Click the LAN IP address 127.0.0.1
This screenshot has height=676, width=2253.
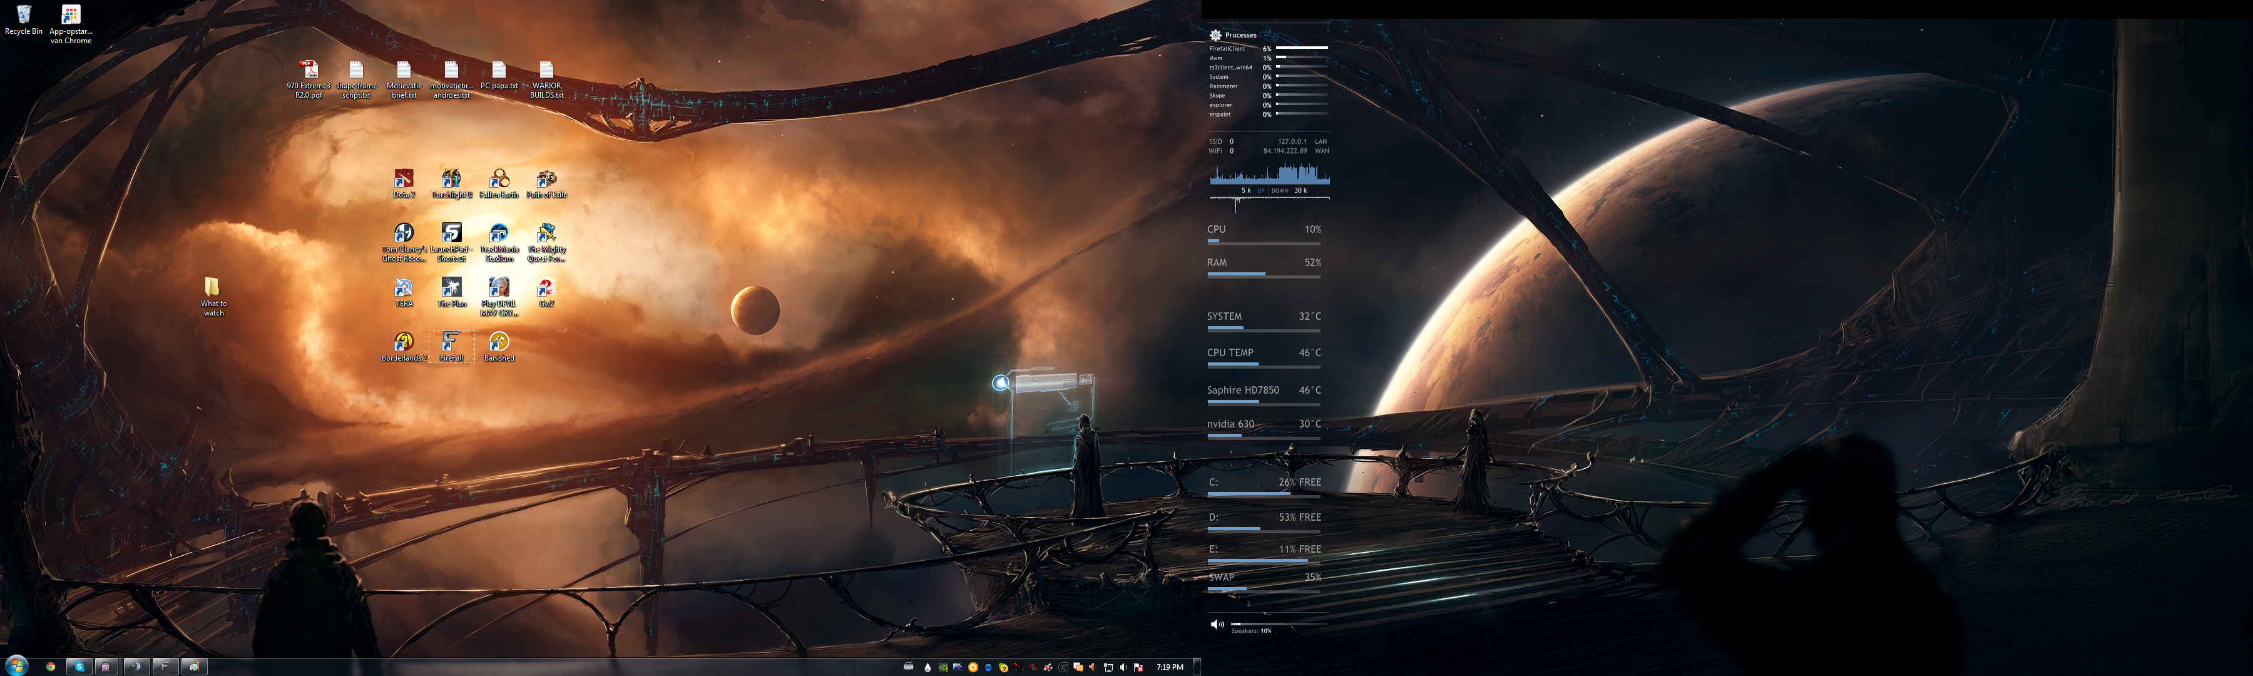tap(1292, 141)
